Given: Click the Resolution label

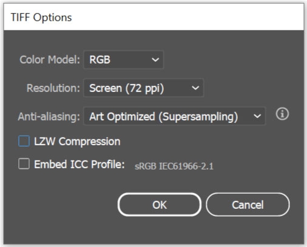Looking at the screenshot, I should click(x=53, y=88).
